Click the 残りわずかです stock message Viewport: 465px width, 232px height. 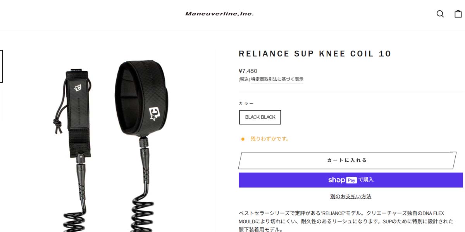point(270,139)
